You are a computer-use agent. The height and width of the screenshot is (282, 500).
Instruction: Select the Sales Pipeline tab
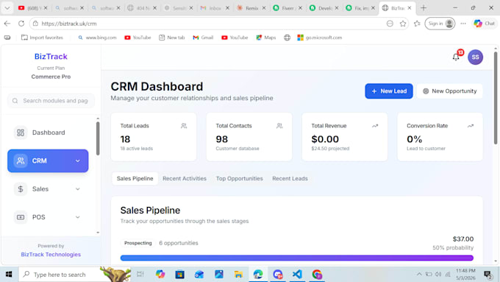[135, 178]
